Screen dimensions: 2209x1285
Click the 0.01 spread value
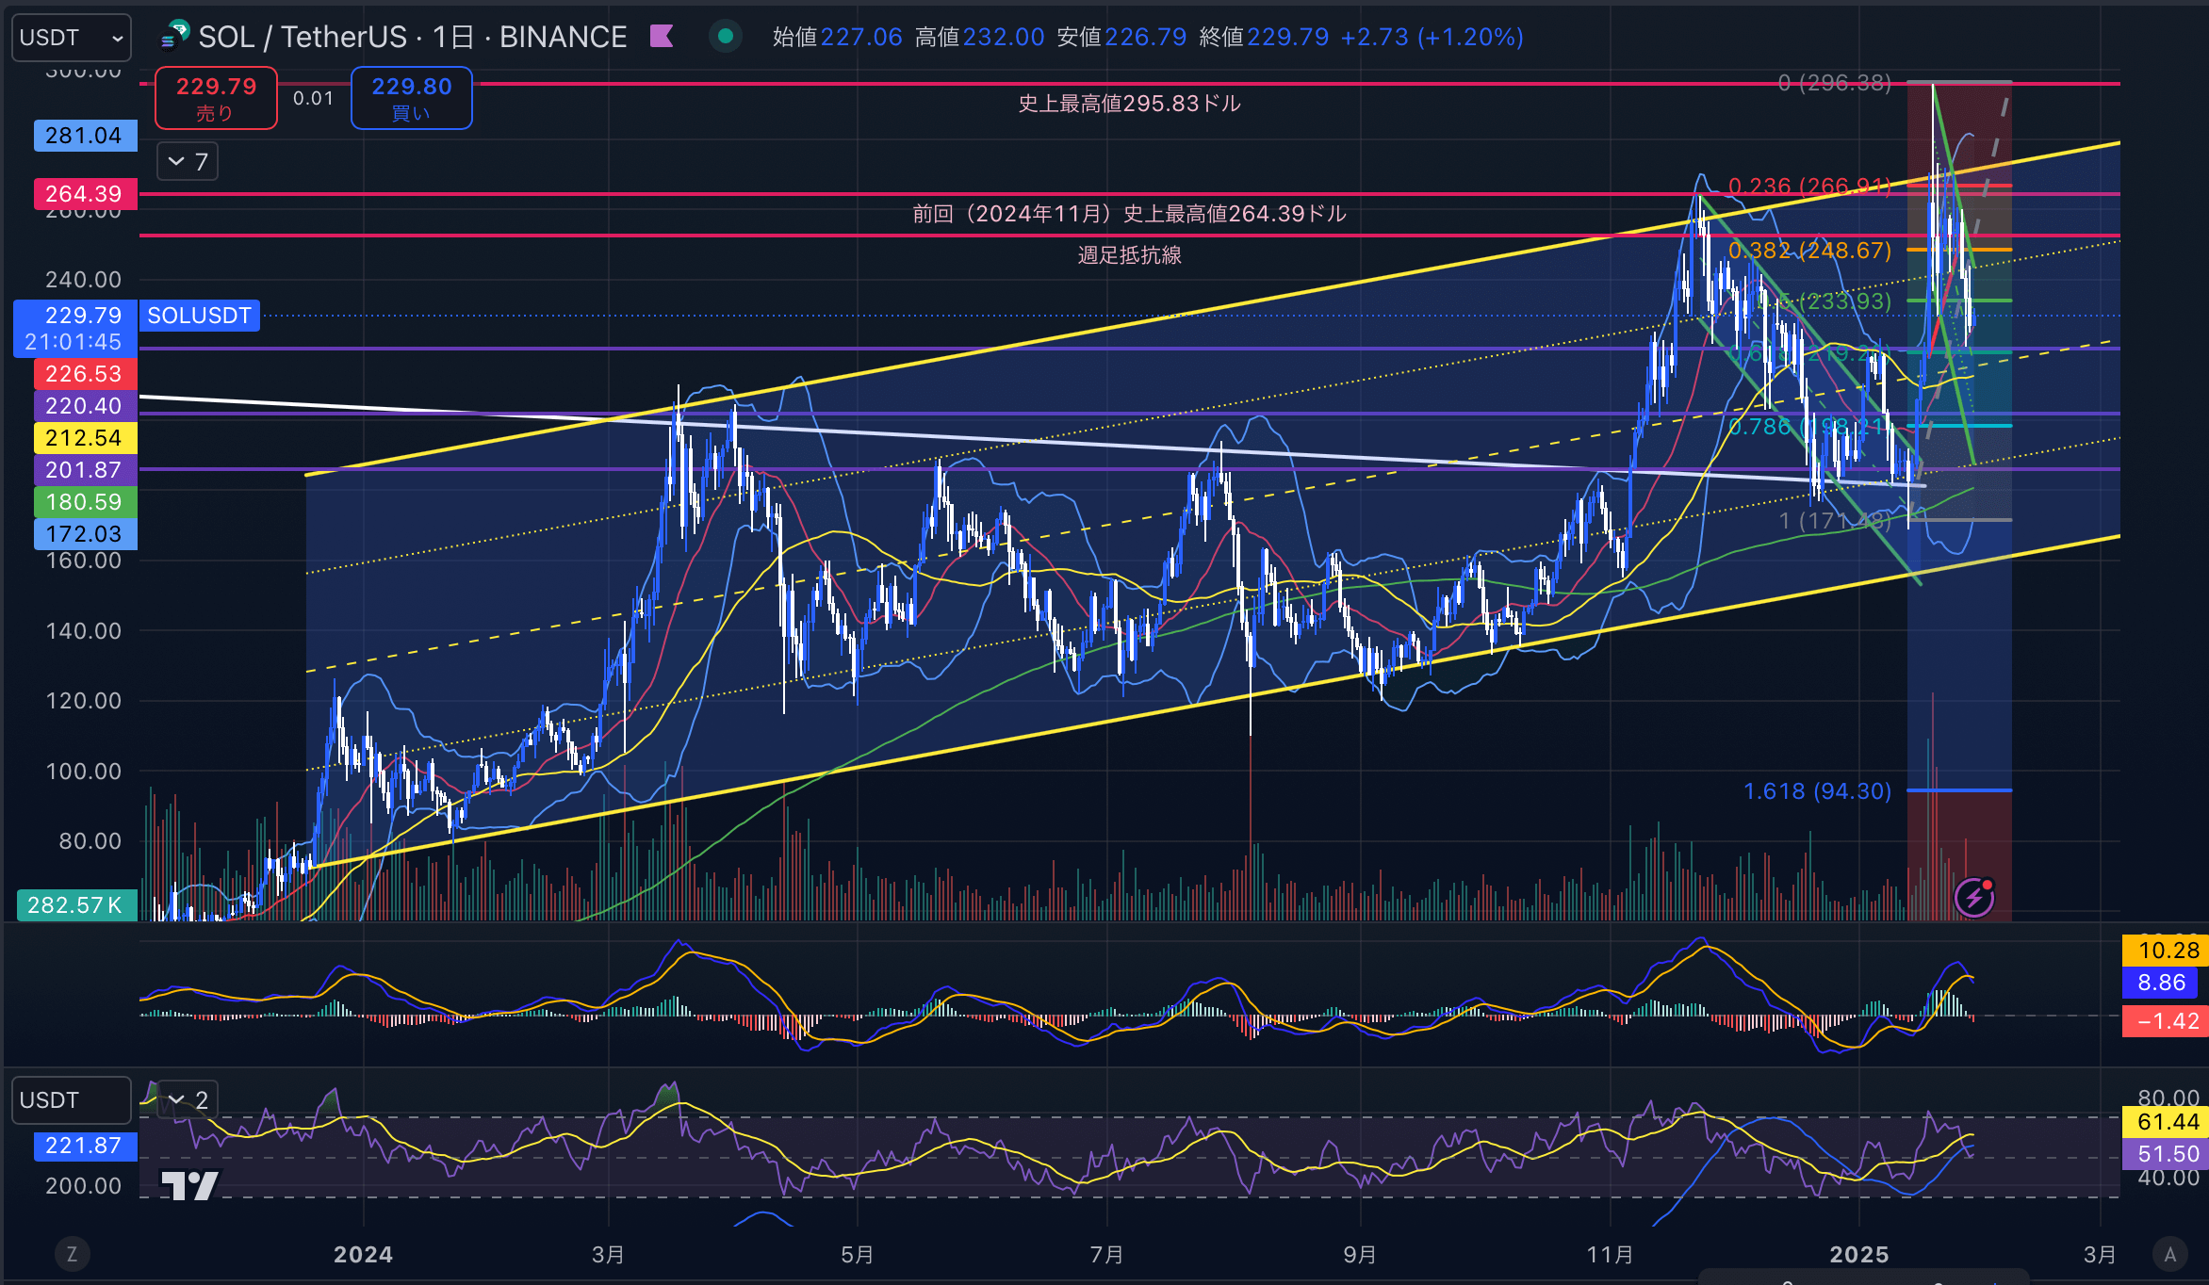point(313,99)
